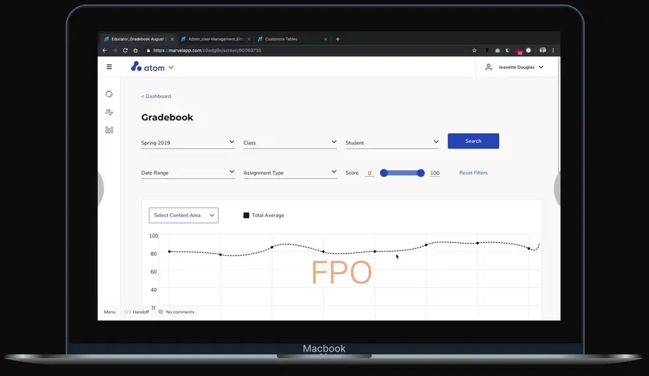Image resolution: width=649 pixels, height=376 pixels.
Task: Click the Reset Filters link
Action: (473, 173)
